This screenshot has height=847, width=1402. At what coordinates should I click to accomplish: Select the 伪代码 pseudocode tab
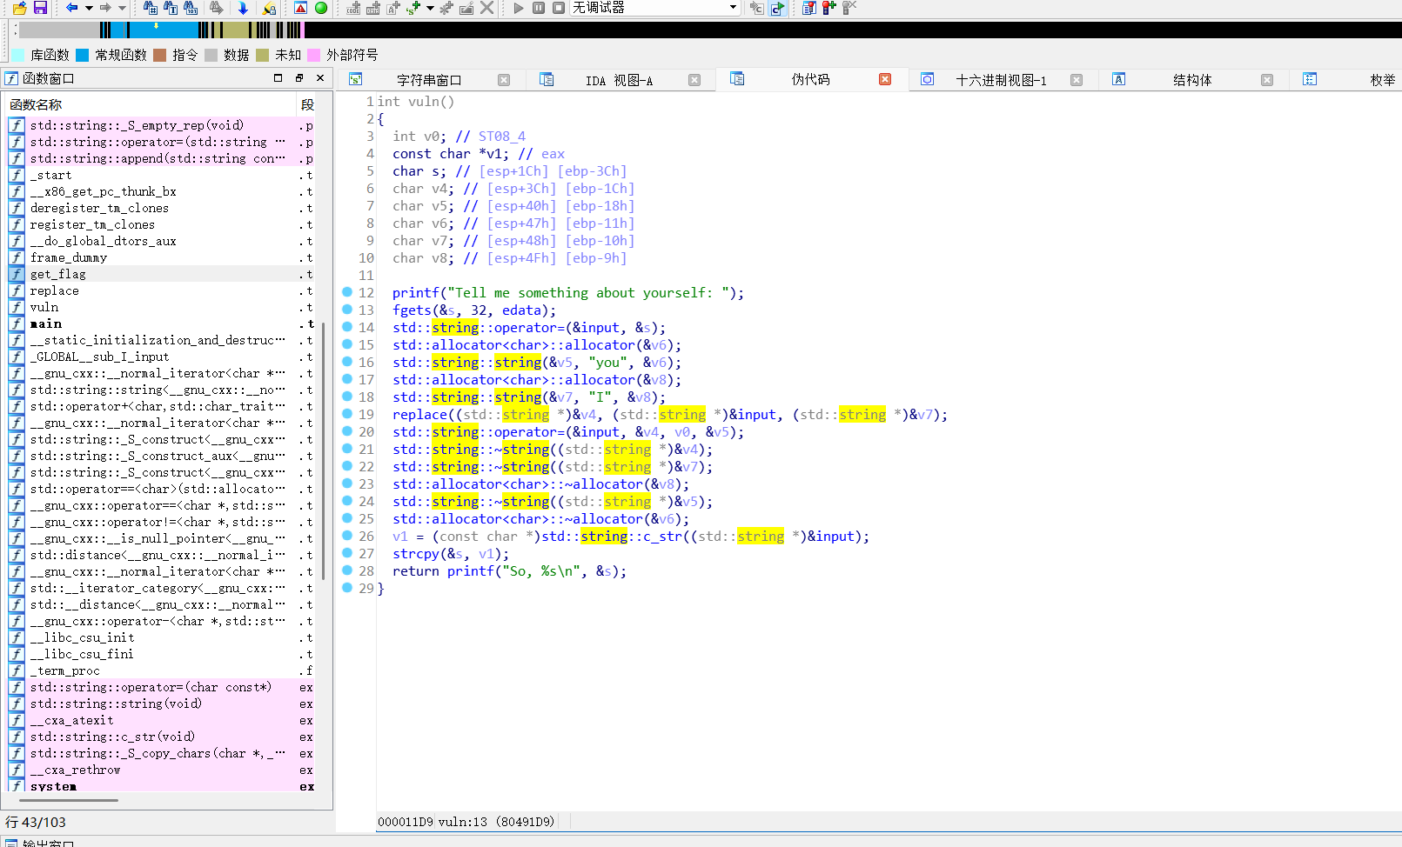click(x=810, y=79)
